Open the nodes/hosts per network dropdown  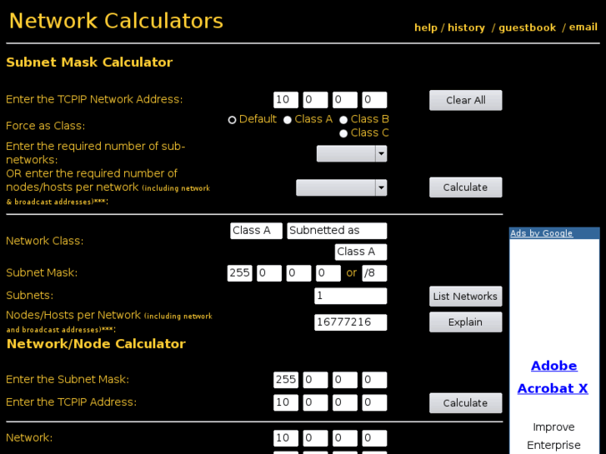341,187
